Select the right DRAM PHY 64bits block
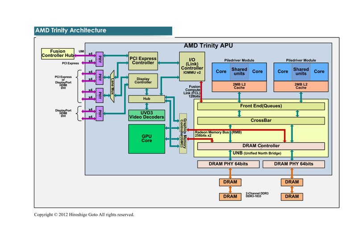The height and width of the screenshot is (237, 357). coord(294,164)
